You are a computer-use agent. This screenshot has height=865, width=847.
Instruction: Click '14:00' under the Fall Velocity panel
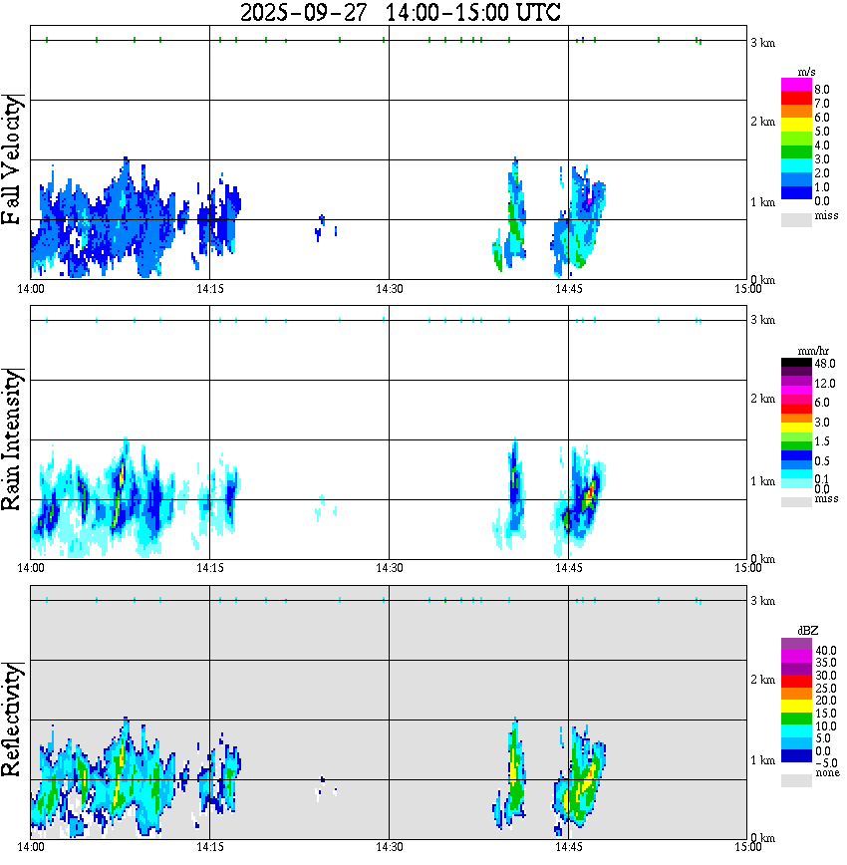[31, 289]
